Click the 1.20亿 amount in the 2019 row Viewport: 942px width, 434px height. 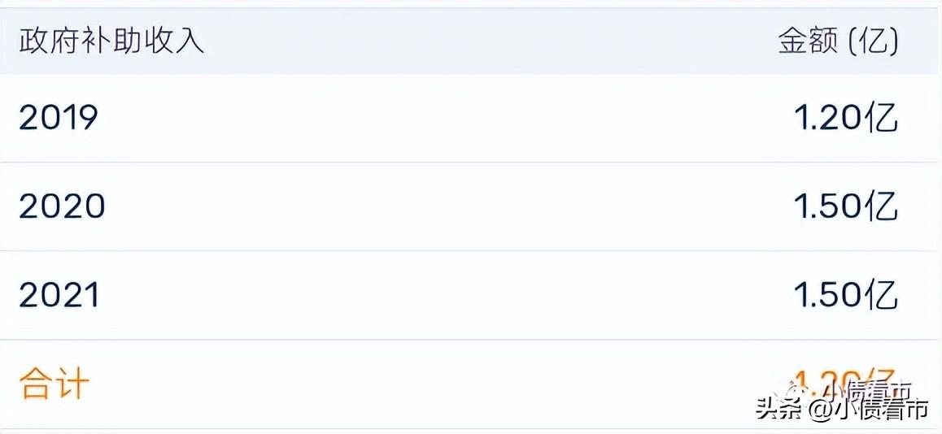click(x=846, y=119)
